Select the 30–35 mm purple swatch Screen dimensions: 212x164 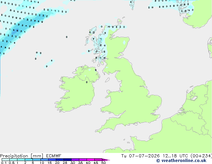pos(75,160)
